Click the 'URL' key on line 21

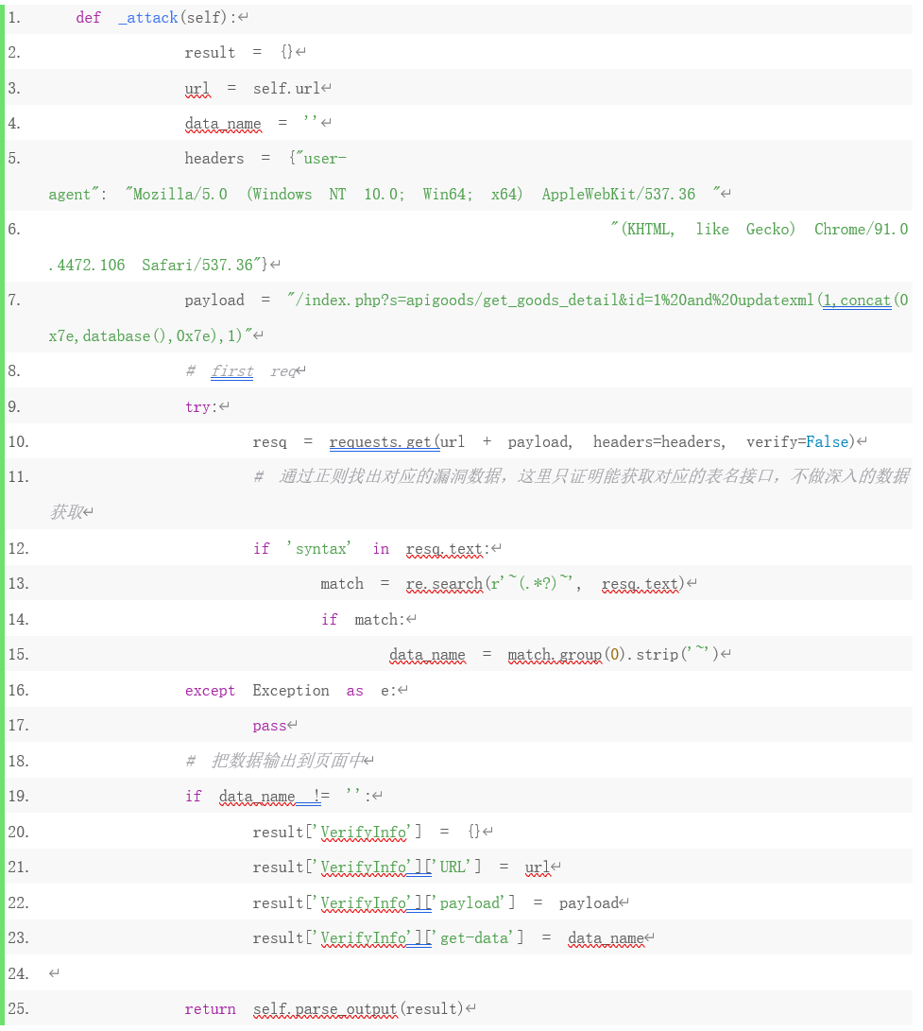coord(453,868)
